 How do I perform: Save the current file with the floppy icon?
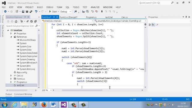click(27, 11)
